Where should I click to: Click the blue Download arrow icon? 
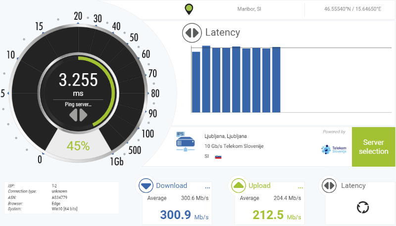pos(146,186)
